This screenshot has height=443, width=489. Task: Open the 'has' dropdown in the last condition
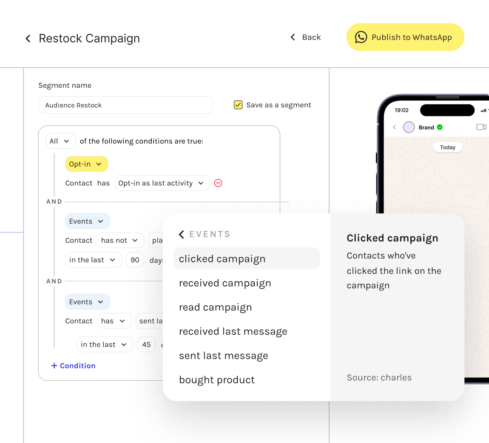pos(114,321)
